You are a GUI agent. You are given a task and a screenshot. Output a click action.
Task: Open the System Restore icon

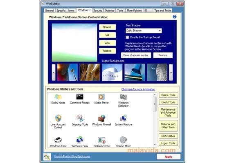123,118
